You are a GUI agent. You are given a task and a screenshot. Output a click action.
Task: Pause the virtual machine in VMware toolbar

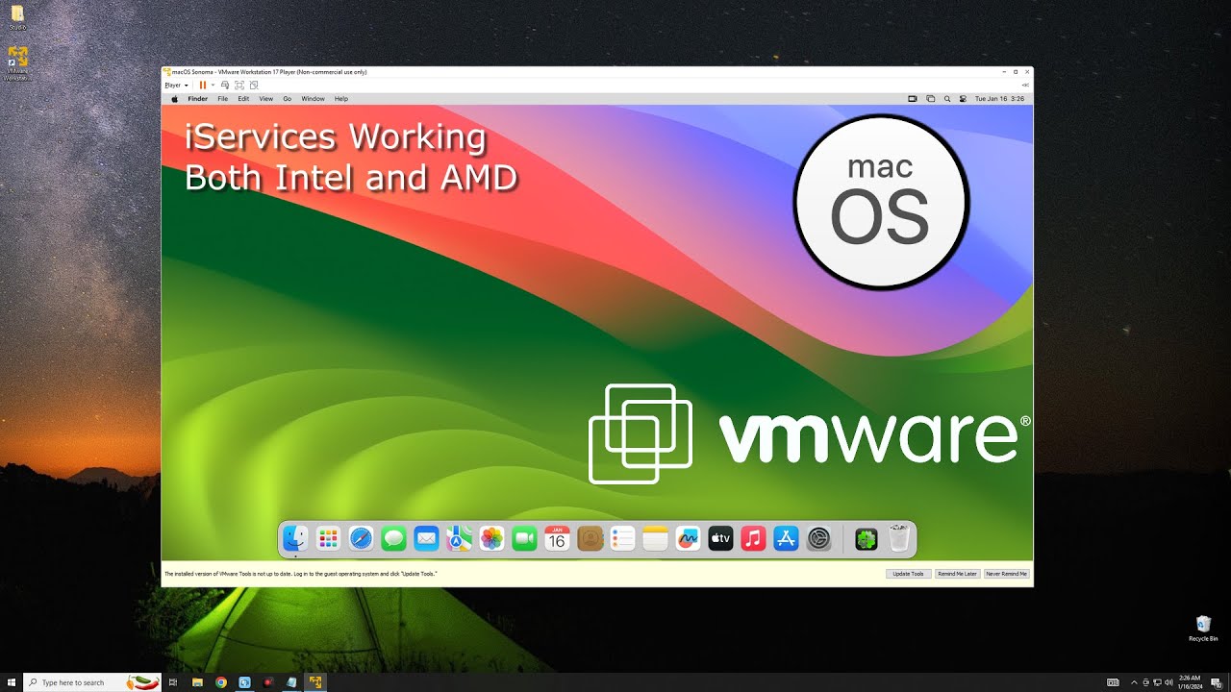(203, 85)
